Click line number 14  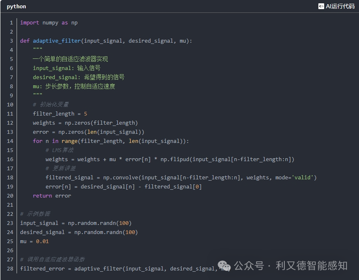[x=10, y=141]
